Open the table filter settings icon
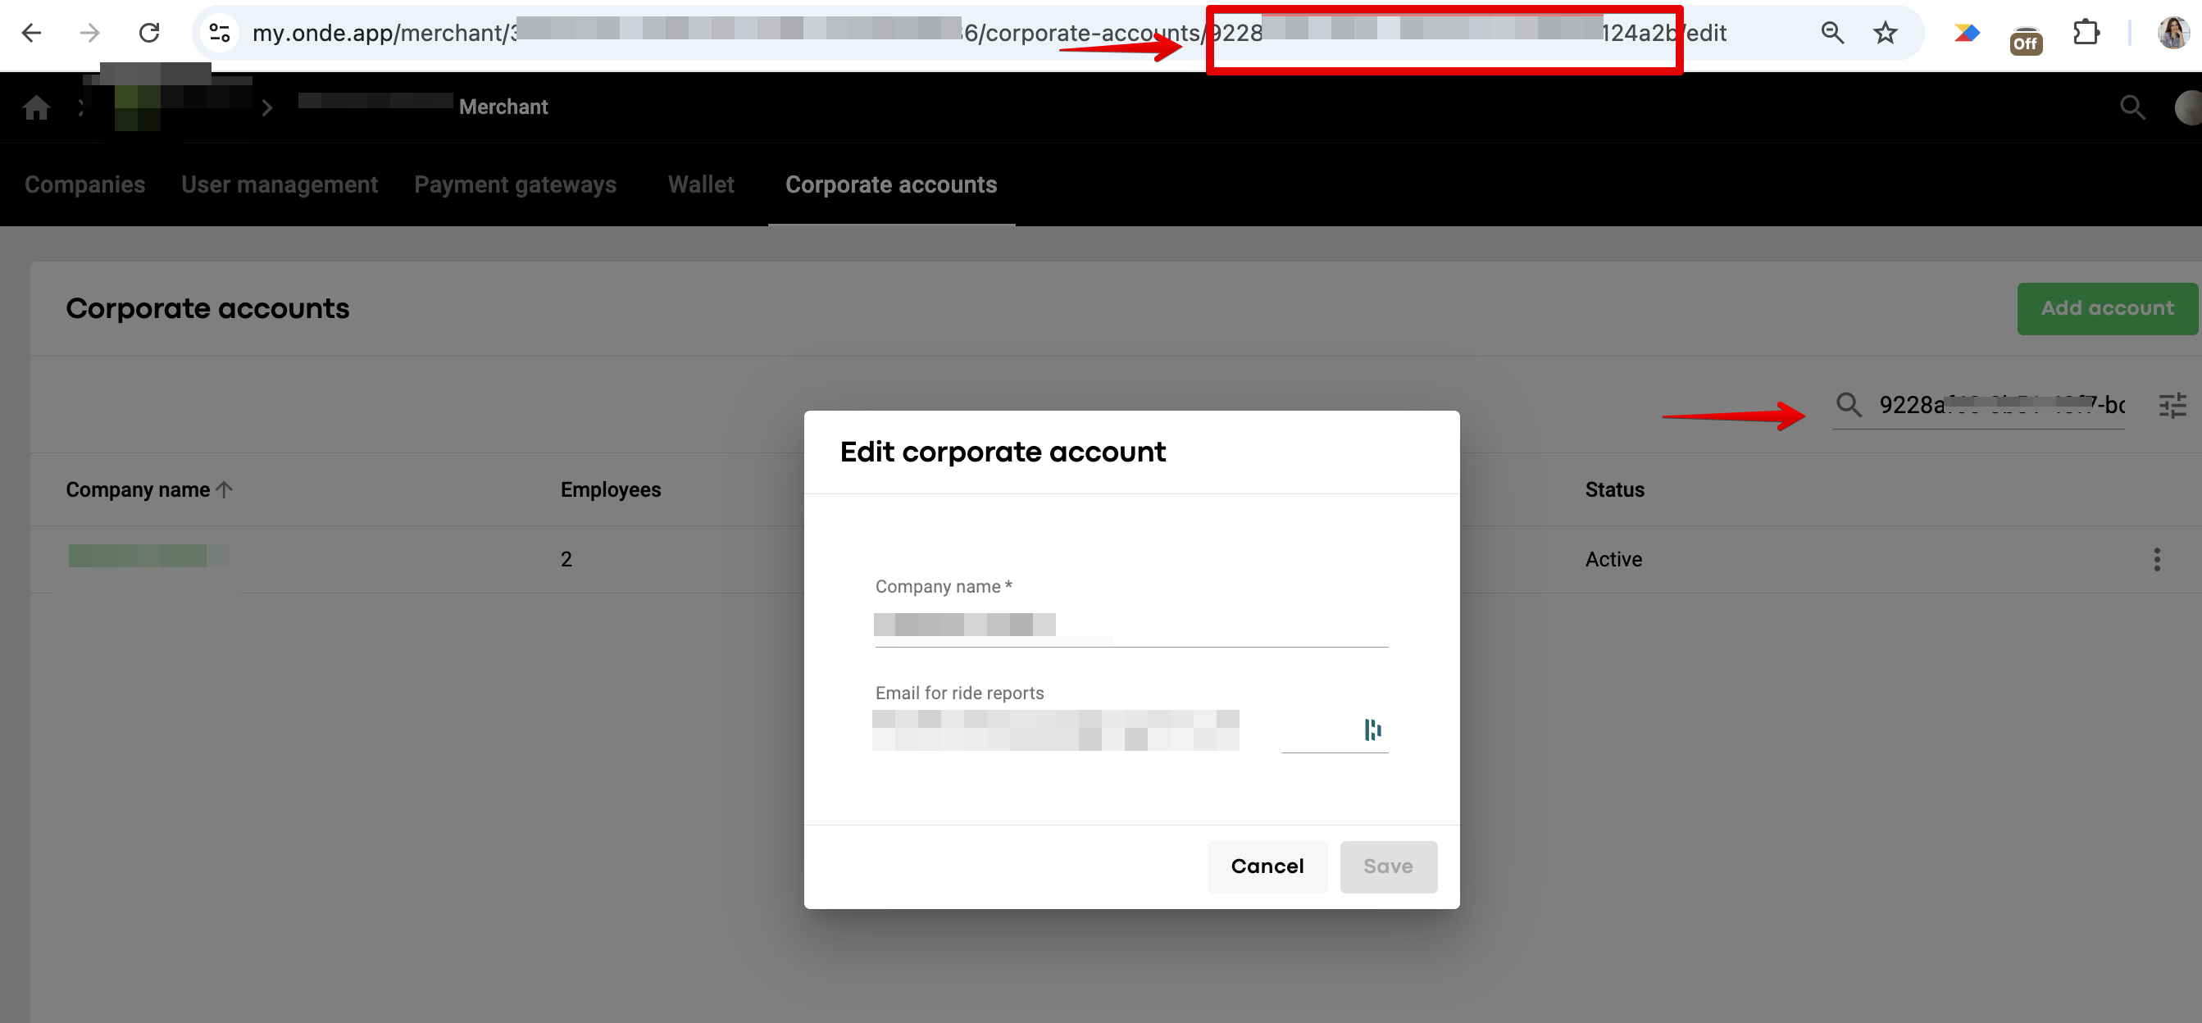This screenshot has width=2202, height=1023. (x=2172, y=405)
